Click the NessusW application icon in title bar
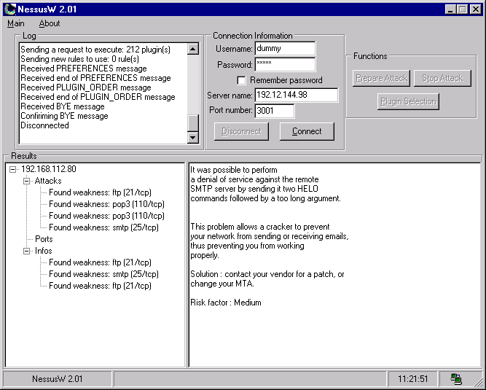This screenshot has width=486, height=390. pos(10,9)
